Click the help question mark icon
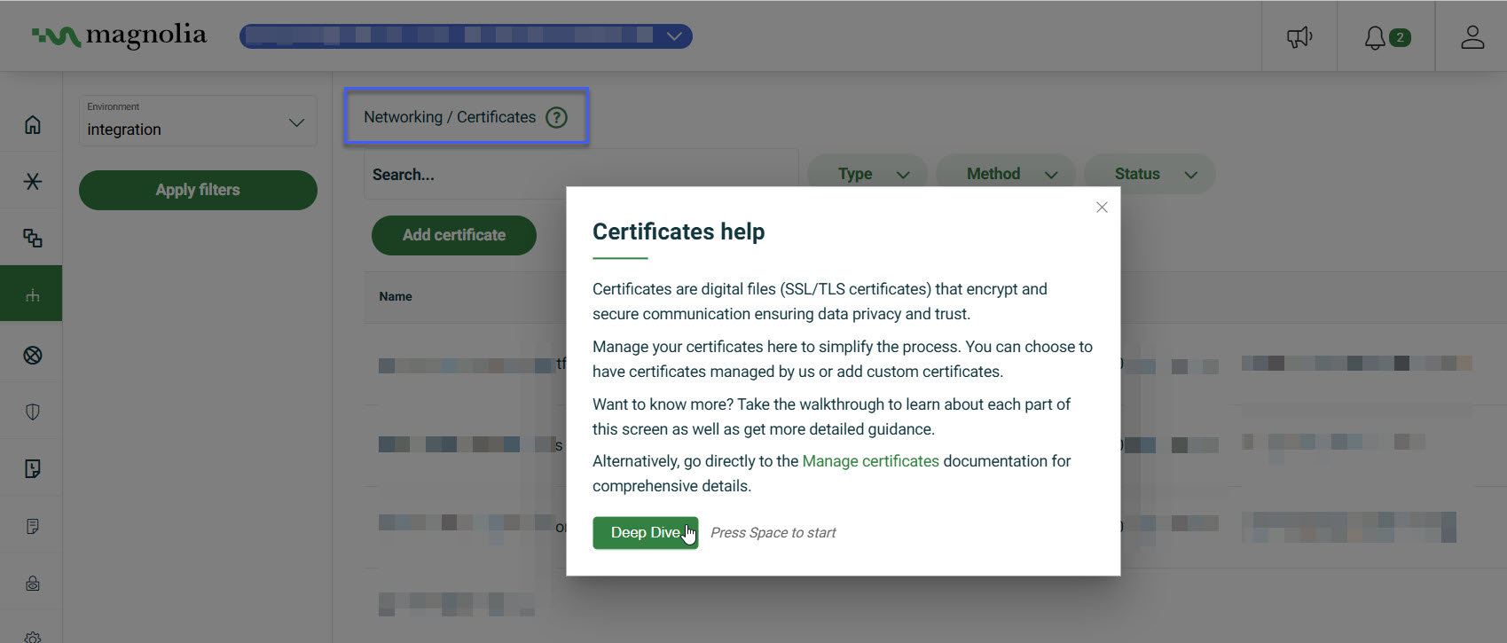 pos(556,117)
